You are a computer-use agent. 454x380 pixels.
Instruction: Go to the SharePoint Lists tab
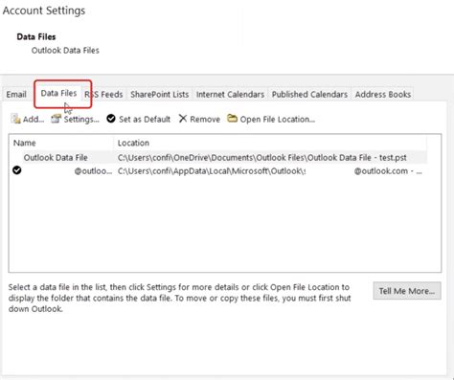pyautogui.click(x=159, y=95)
